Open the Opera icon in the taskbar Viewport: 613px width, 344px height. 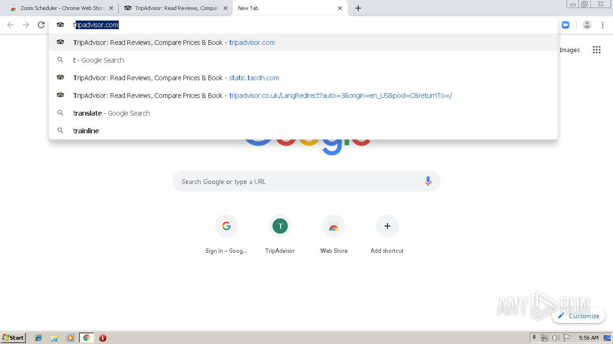pyautogui.click(x=102, y=338)
